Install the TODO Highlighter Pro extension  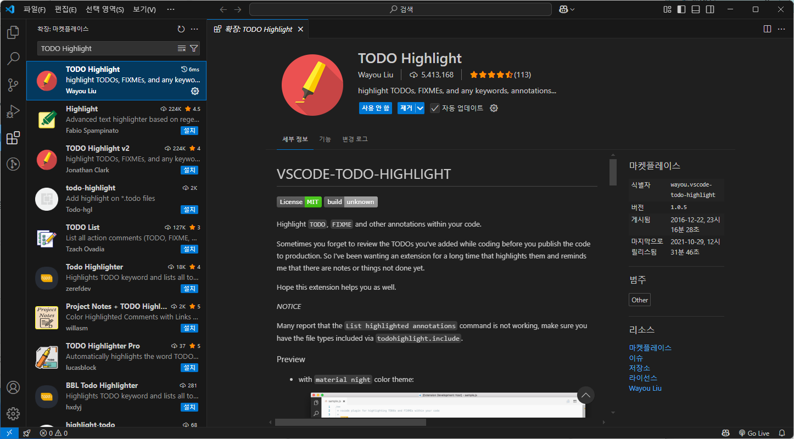point(189,368)
